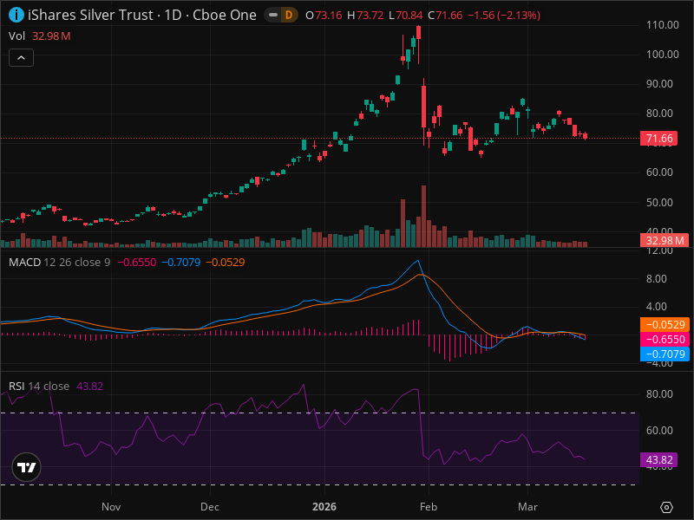Click the Nov label on time axis

(111, 507)
